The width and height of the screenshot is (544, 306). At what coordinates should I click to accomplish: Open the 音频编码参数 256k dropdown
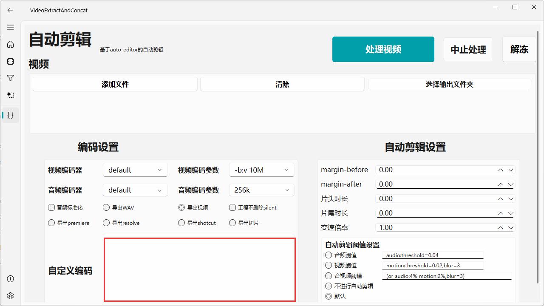coord(262,190)
